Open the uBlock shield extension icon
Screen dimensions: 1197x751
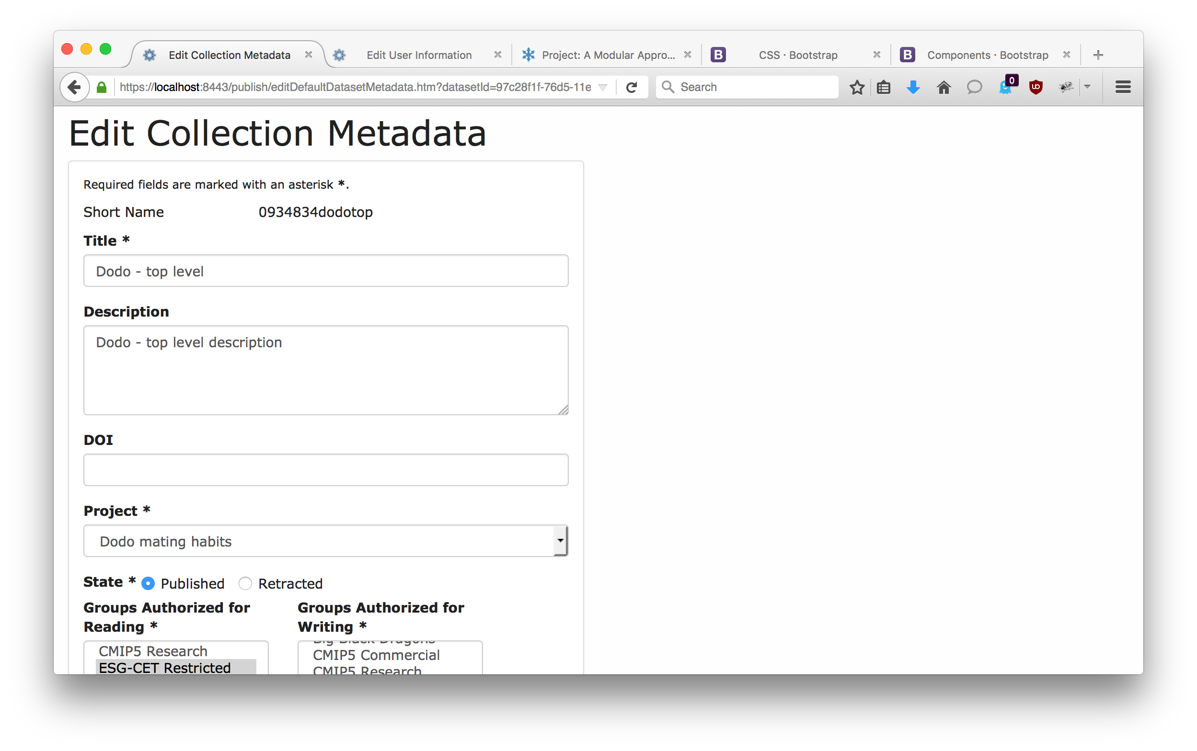(x=1036, y=88)
